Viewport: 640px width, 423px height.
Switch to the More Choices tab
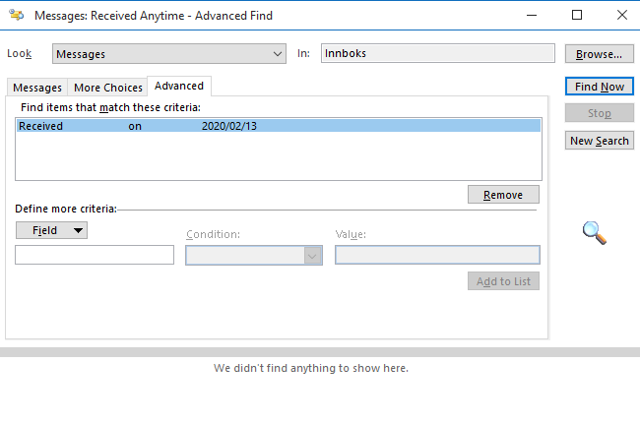(107, 88)
